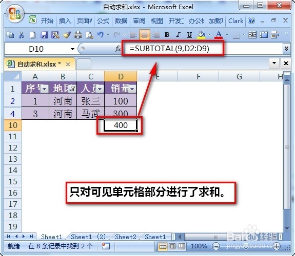Click the Save floppy disk icon
Screen dimensions: 295x256
[x=45, y=35]
